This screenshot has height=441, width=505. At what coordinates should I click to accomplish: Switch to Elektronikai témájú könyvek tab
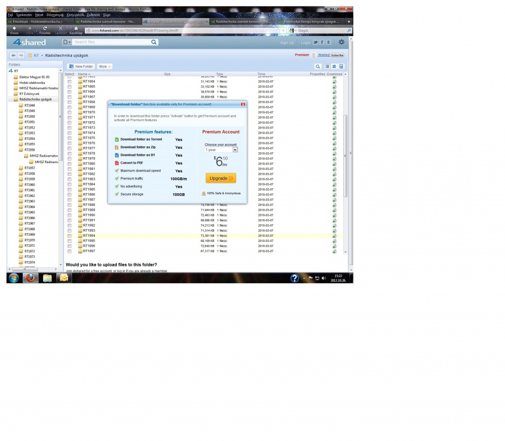click(x=311, y=22)
